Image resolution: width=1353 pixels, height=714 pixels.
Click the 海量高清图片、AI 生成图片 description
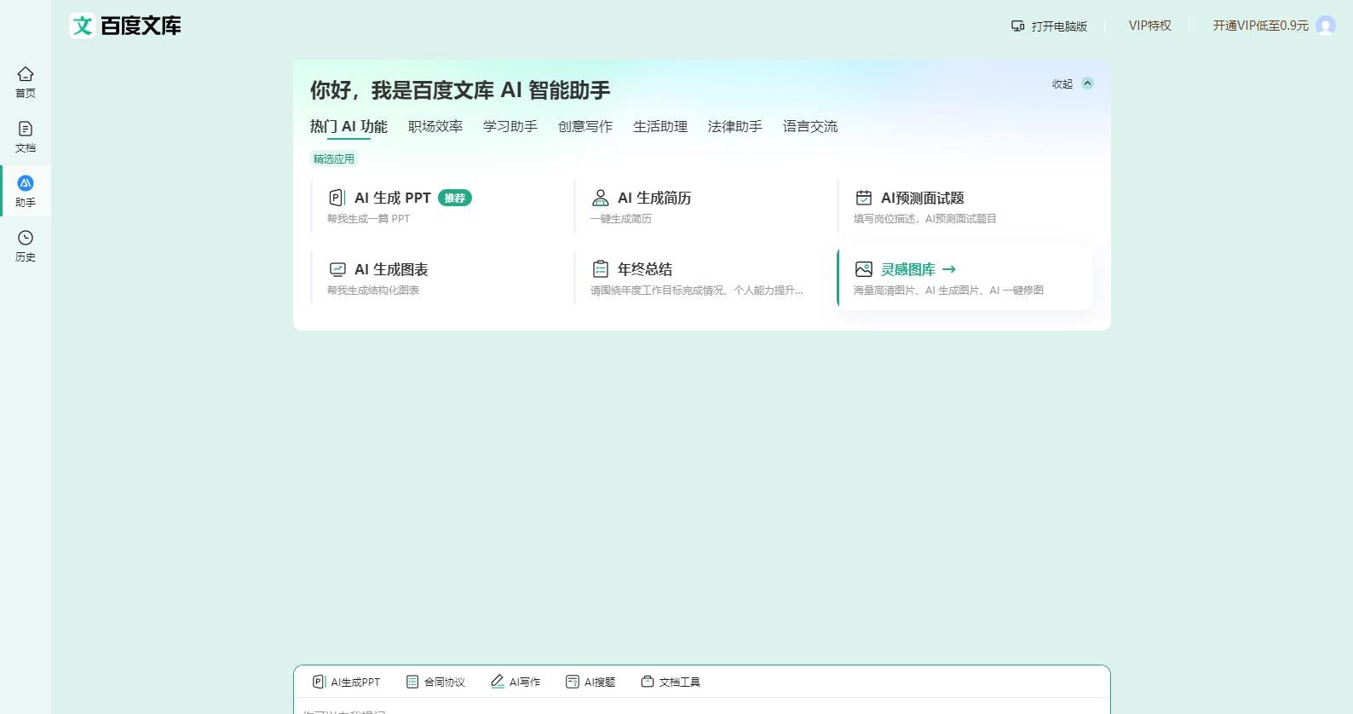click(948, 291)
